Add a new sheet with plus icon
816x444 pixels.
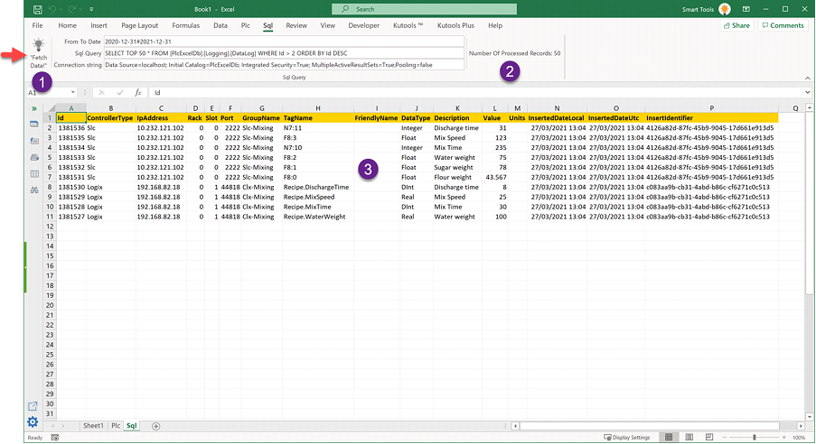coord(155,426)
